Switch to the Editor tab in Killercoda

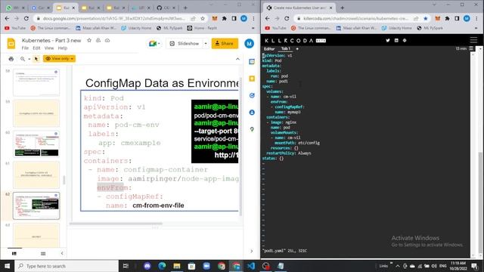[269, 48]
